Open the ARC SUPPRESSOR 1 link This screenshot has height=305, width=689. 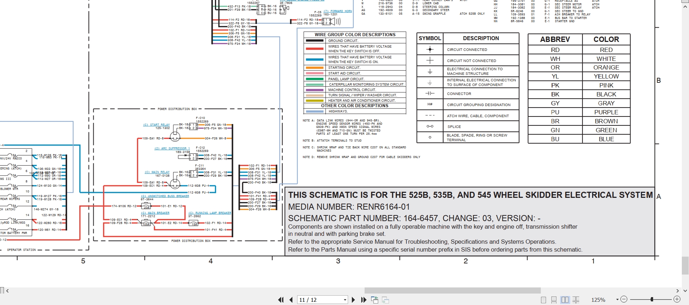172,148
